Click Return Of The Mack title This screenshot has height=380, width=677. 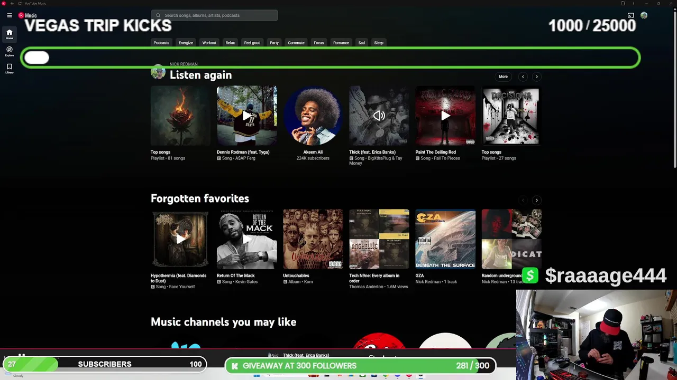235,275
